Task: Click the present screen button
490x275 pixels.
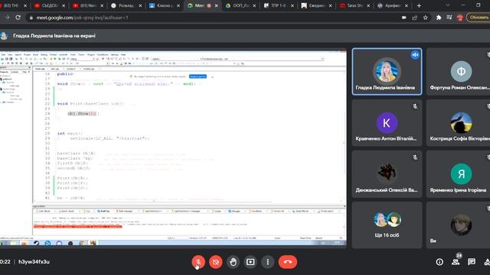Action: (x=250, y=262)
